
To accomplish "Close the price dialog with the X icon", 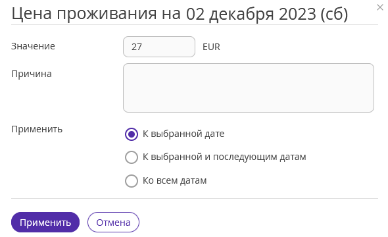I will tap(380, 7).
